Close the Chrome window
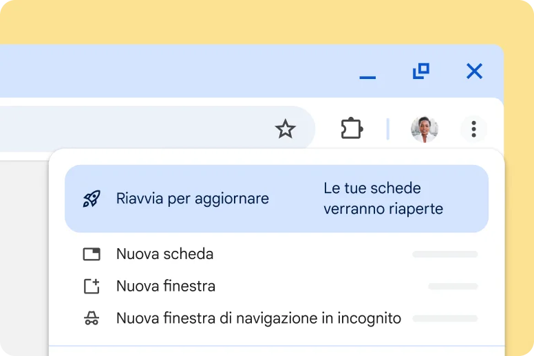The image size is (534, 356). [x=474, y=71]
